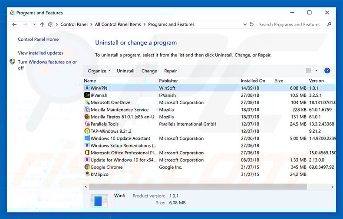Viewport: 343px width, 219px height.
Task: Select the Google Chrome entry
Action: [x=106, y=167]
